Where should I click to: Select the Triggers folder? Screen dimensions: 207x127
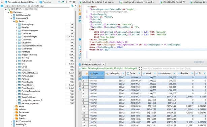pos(22,116)
